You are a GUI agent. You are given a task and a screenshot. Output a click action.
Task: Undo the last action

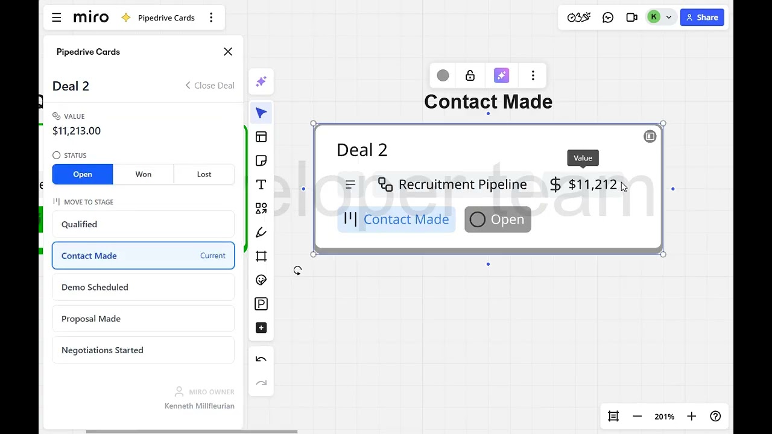coord(261,359)
